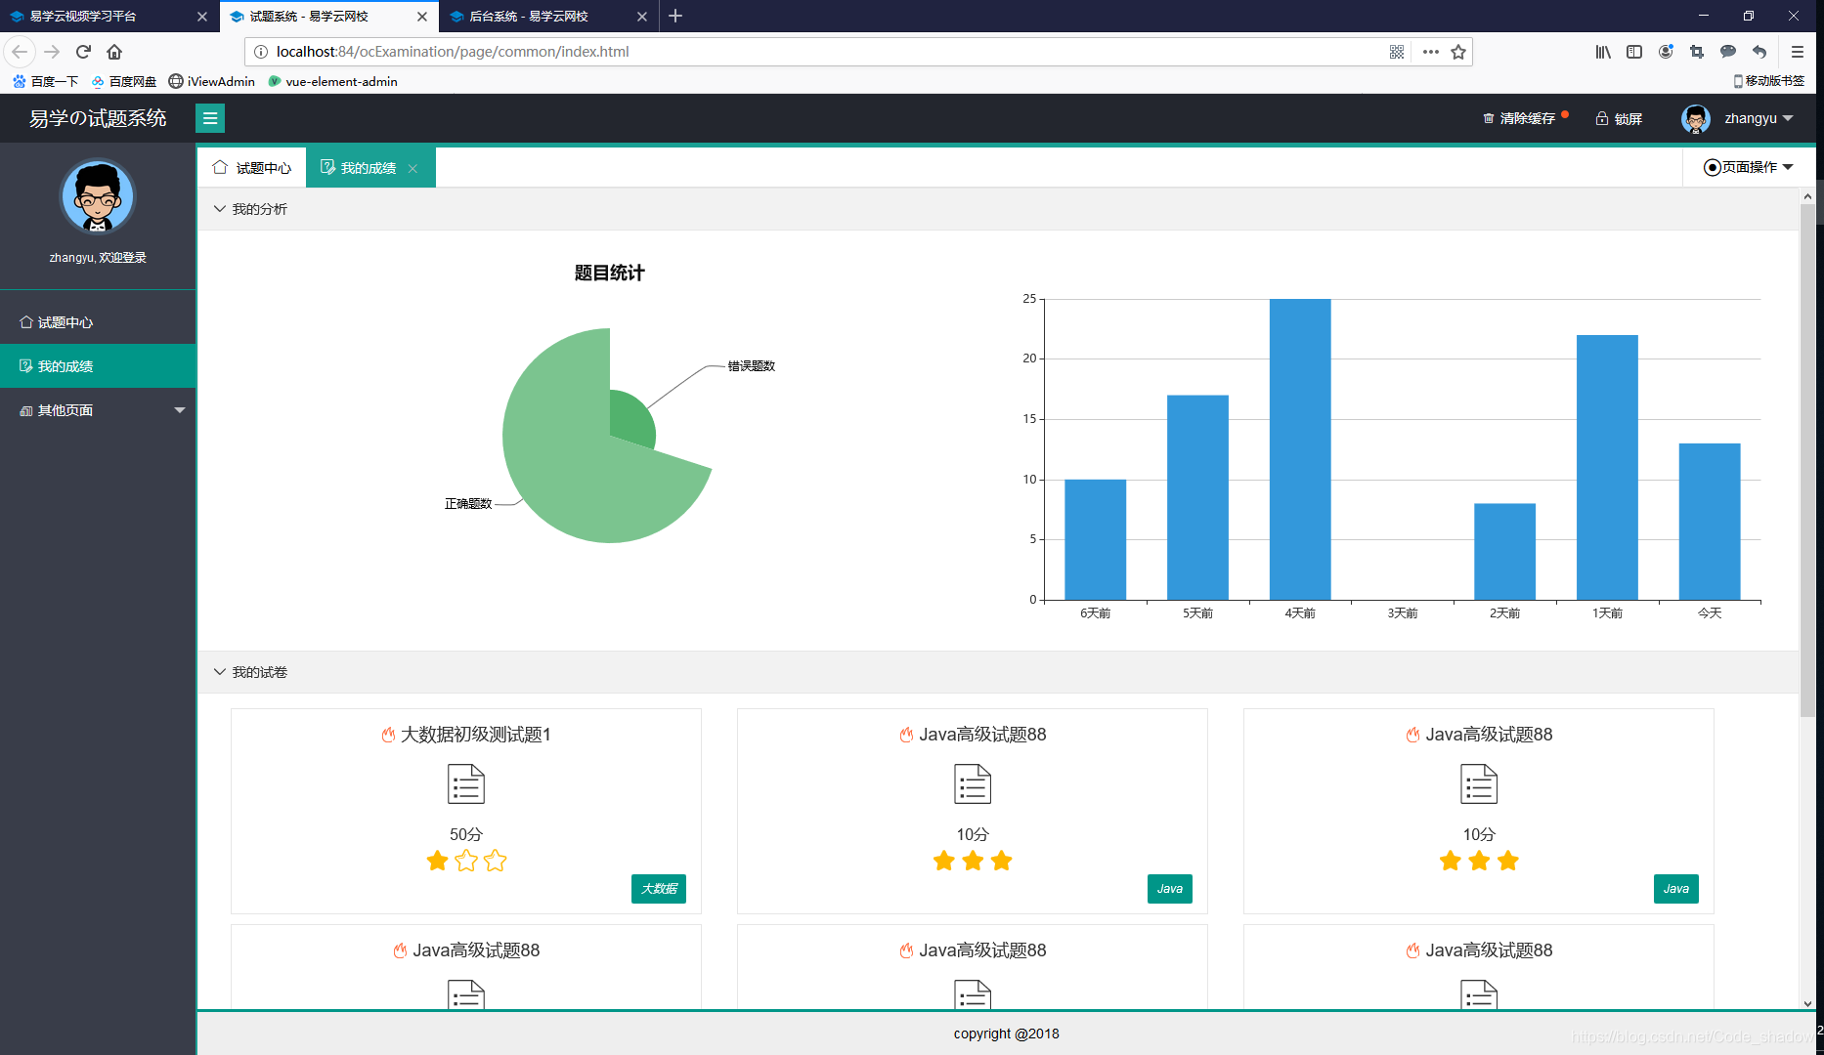Image resolution: width=1824 pixels, height=1055 pixels.
Task: Click the first star on the 50分 card
Action: [438, 861]
